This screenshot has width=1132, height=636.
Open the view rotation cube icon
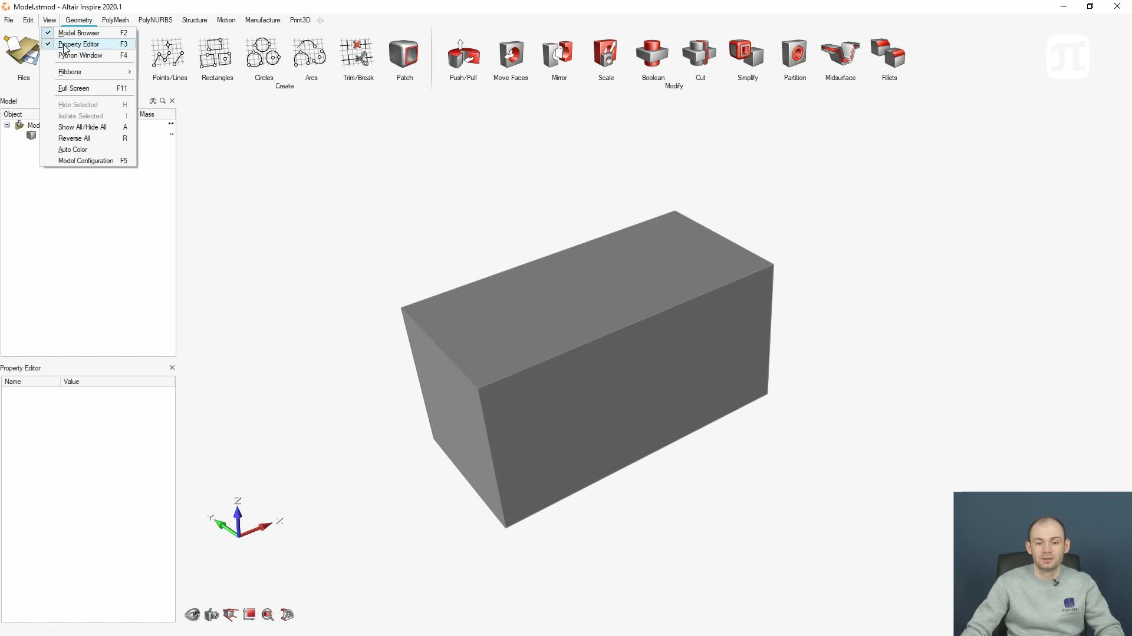click(x=230, y=615)
